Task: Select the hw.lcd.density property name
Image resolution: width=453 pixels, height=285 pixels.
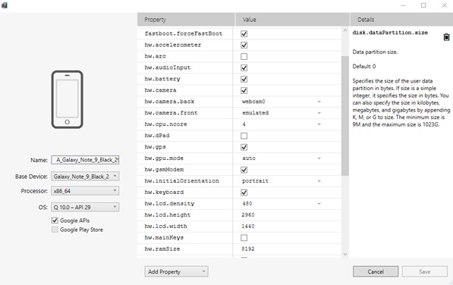Action: [169, 204]
